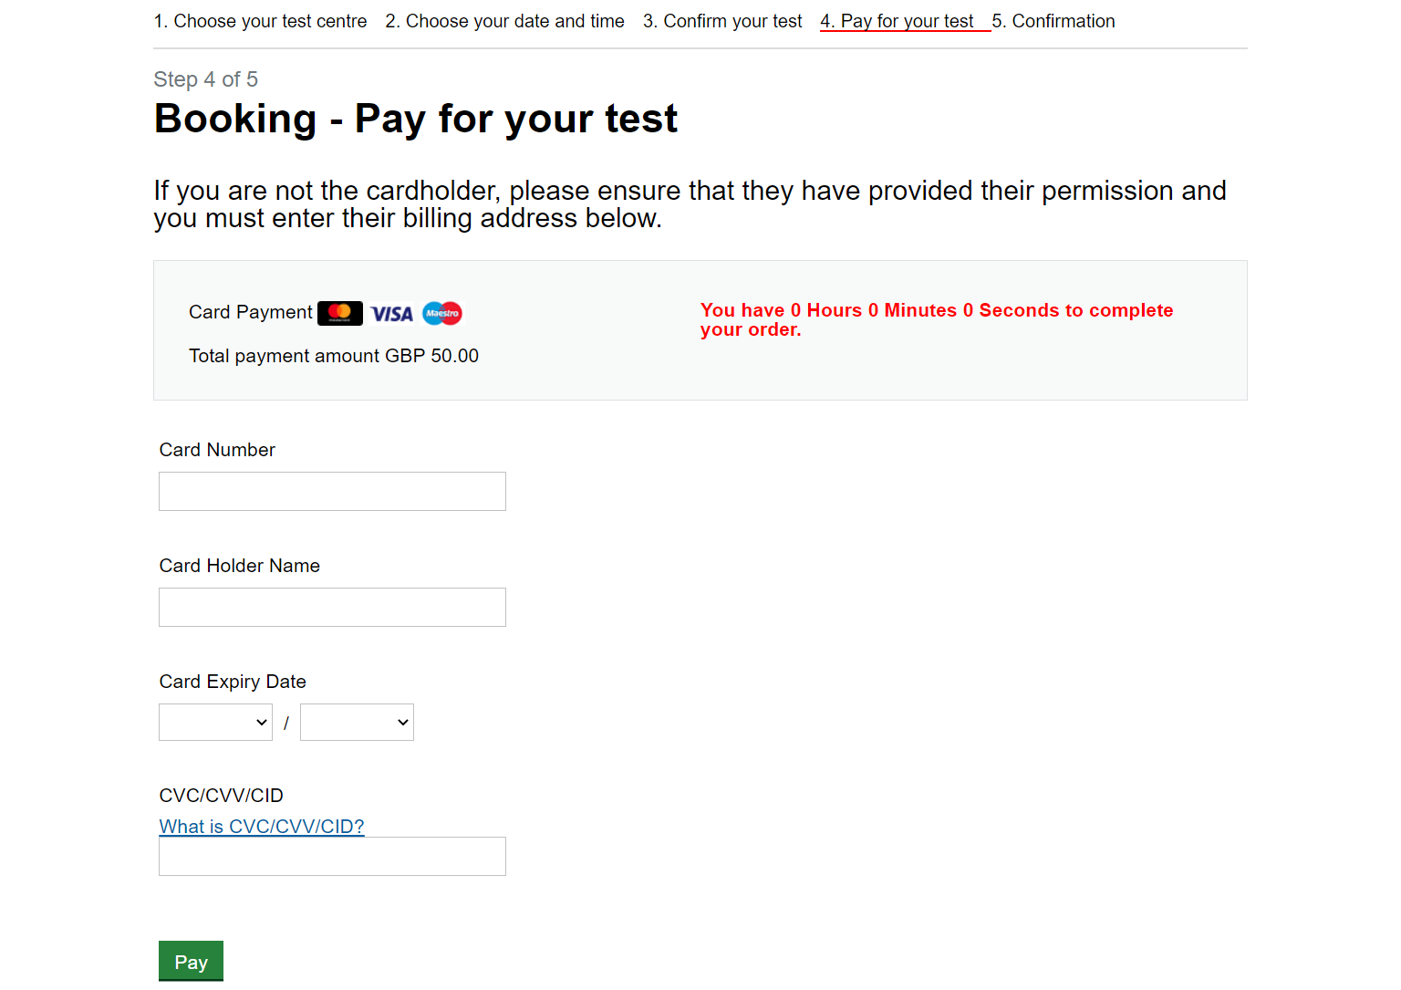Click the Total payment amount GBP 50.00 text
The height and width of the screenshot is (990, 1401).
click(334, 356)
